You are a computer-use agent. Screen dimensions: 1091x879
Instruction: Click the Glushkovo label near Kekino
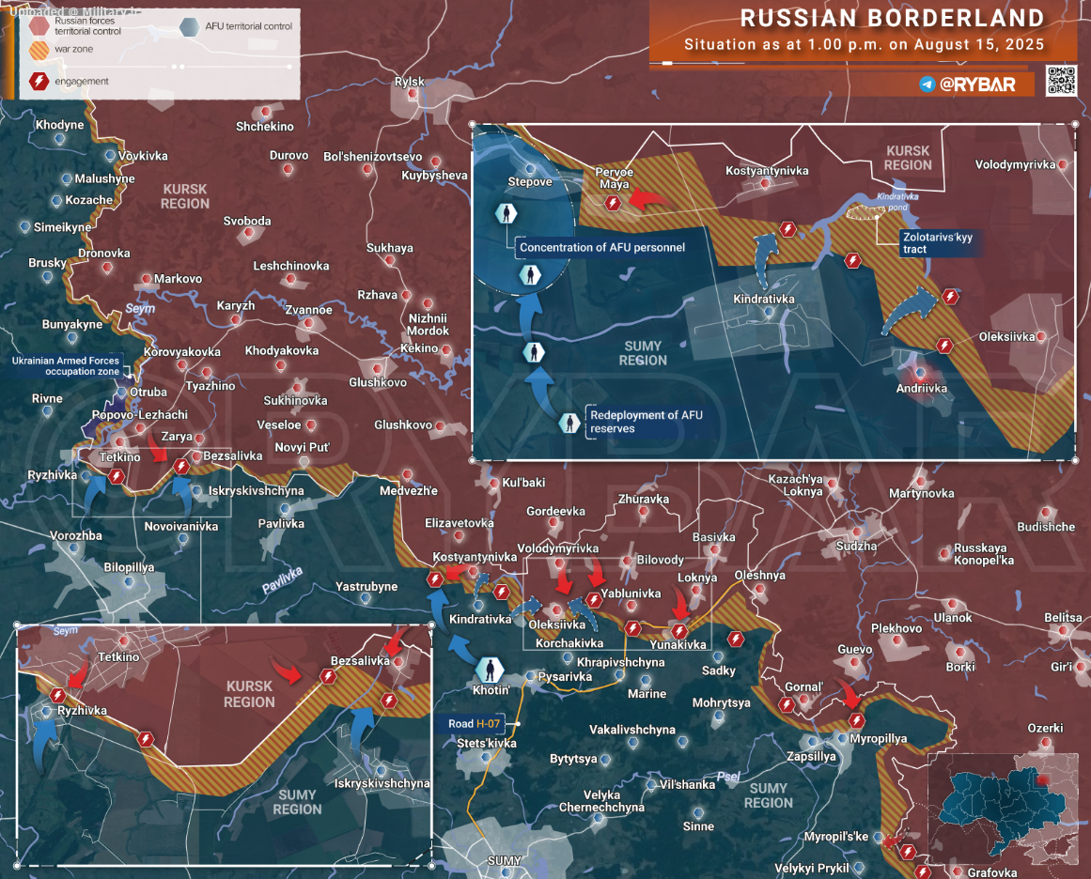378,382
